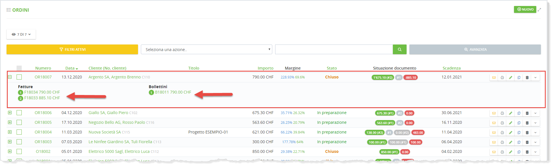
Task: Edit order OR18005 with pencil icon
Action: pos(510,123)
